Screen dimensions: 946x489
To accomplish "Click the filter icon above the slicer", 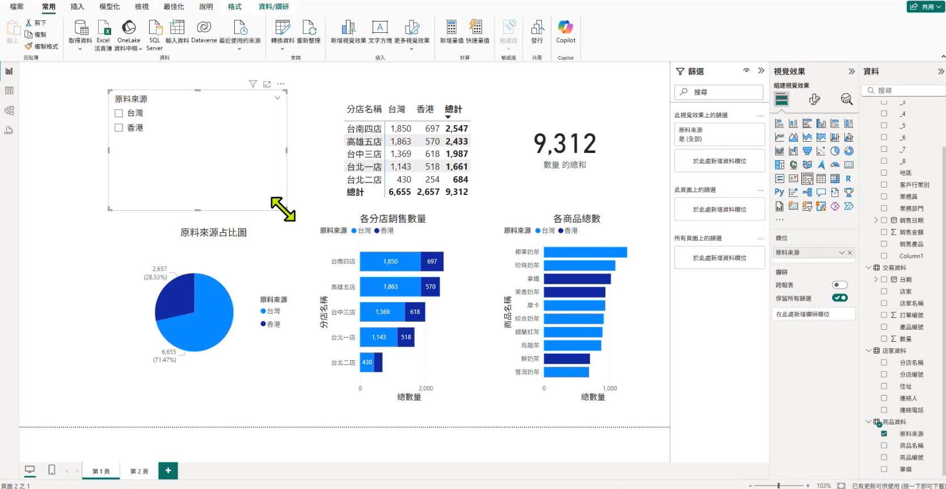I will tap(253, 84).
